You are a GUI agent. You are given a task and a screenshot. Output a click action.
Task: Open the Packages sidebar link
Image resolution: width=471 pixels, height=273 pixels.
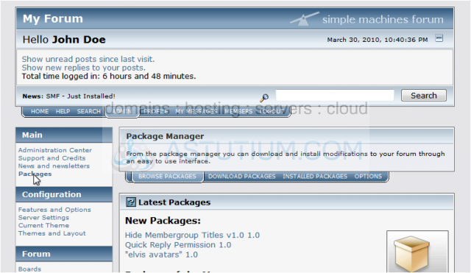tap(35, 174)
